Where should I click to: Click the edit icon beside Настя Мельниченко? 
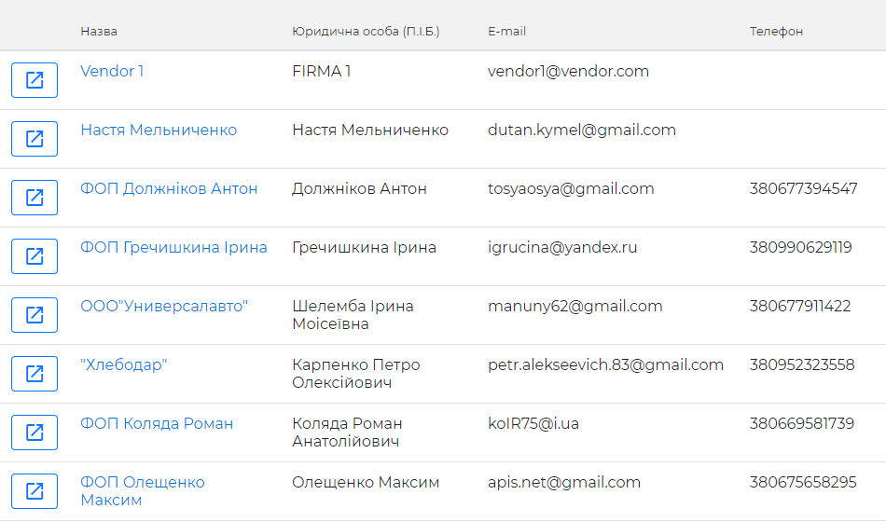click(35, 139)
